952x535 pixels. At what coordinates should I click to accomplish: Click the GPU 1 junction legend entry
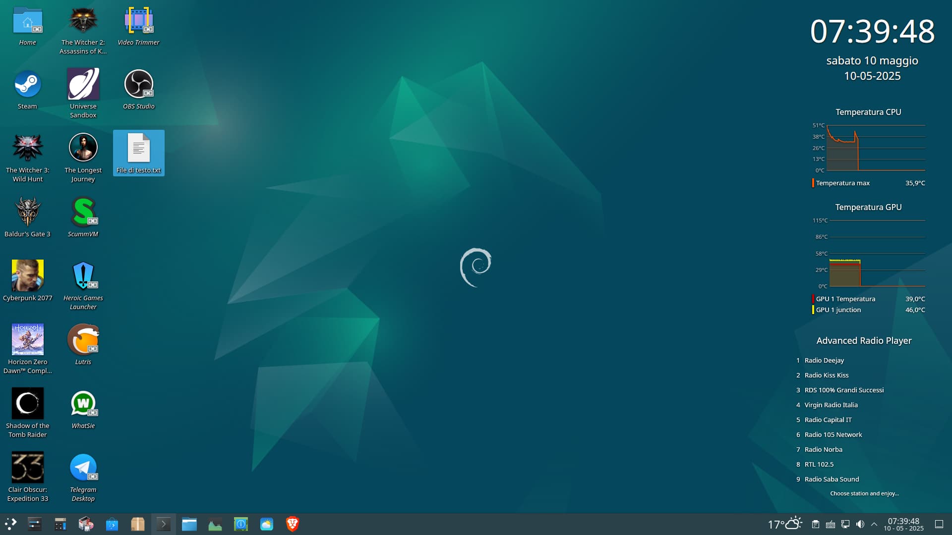point(869,310)
